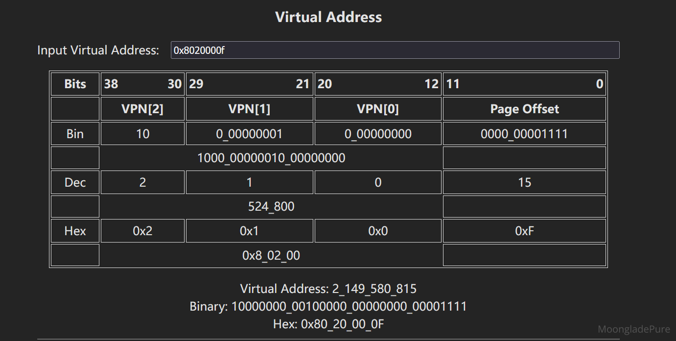
Task: Click combined binary VPN value 1000_00000010_00000000
Action: (271, 158)
